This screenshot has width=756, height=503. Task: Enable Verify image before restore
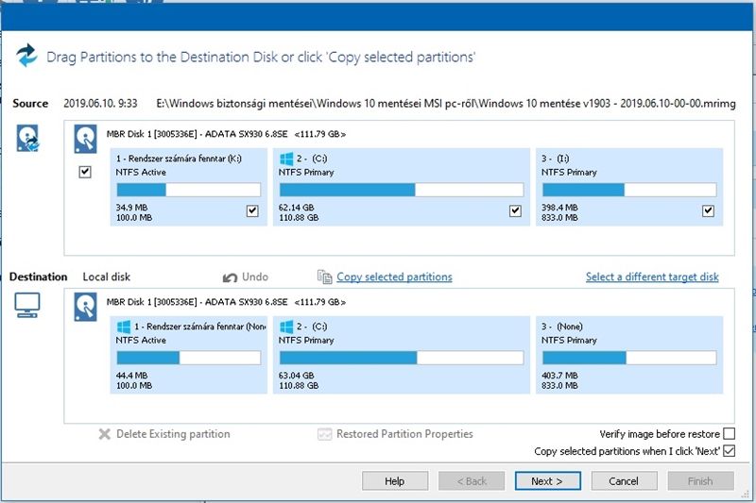click(729, 434)
